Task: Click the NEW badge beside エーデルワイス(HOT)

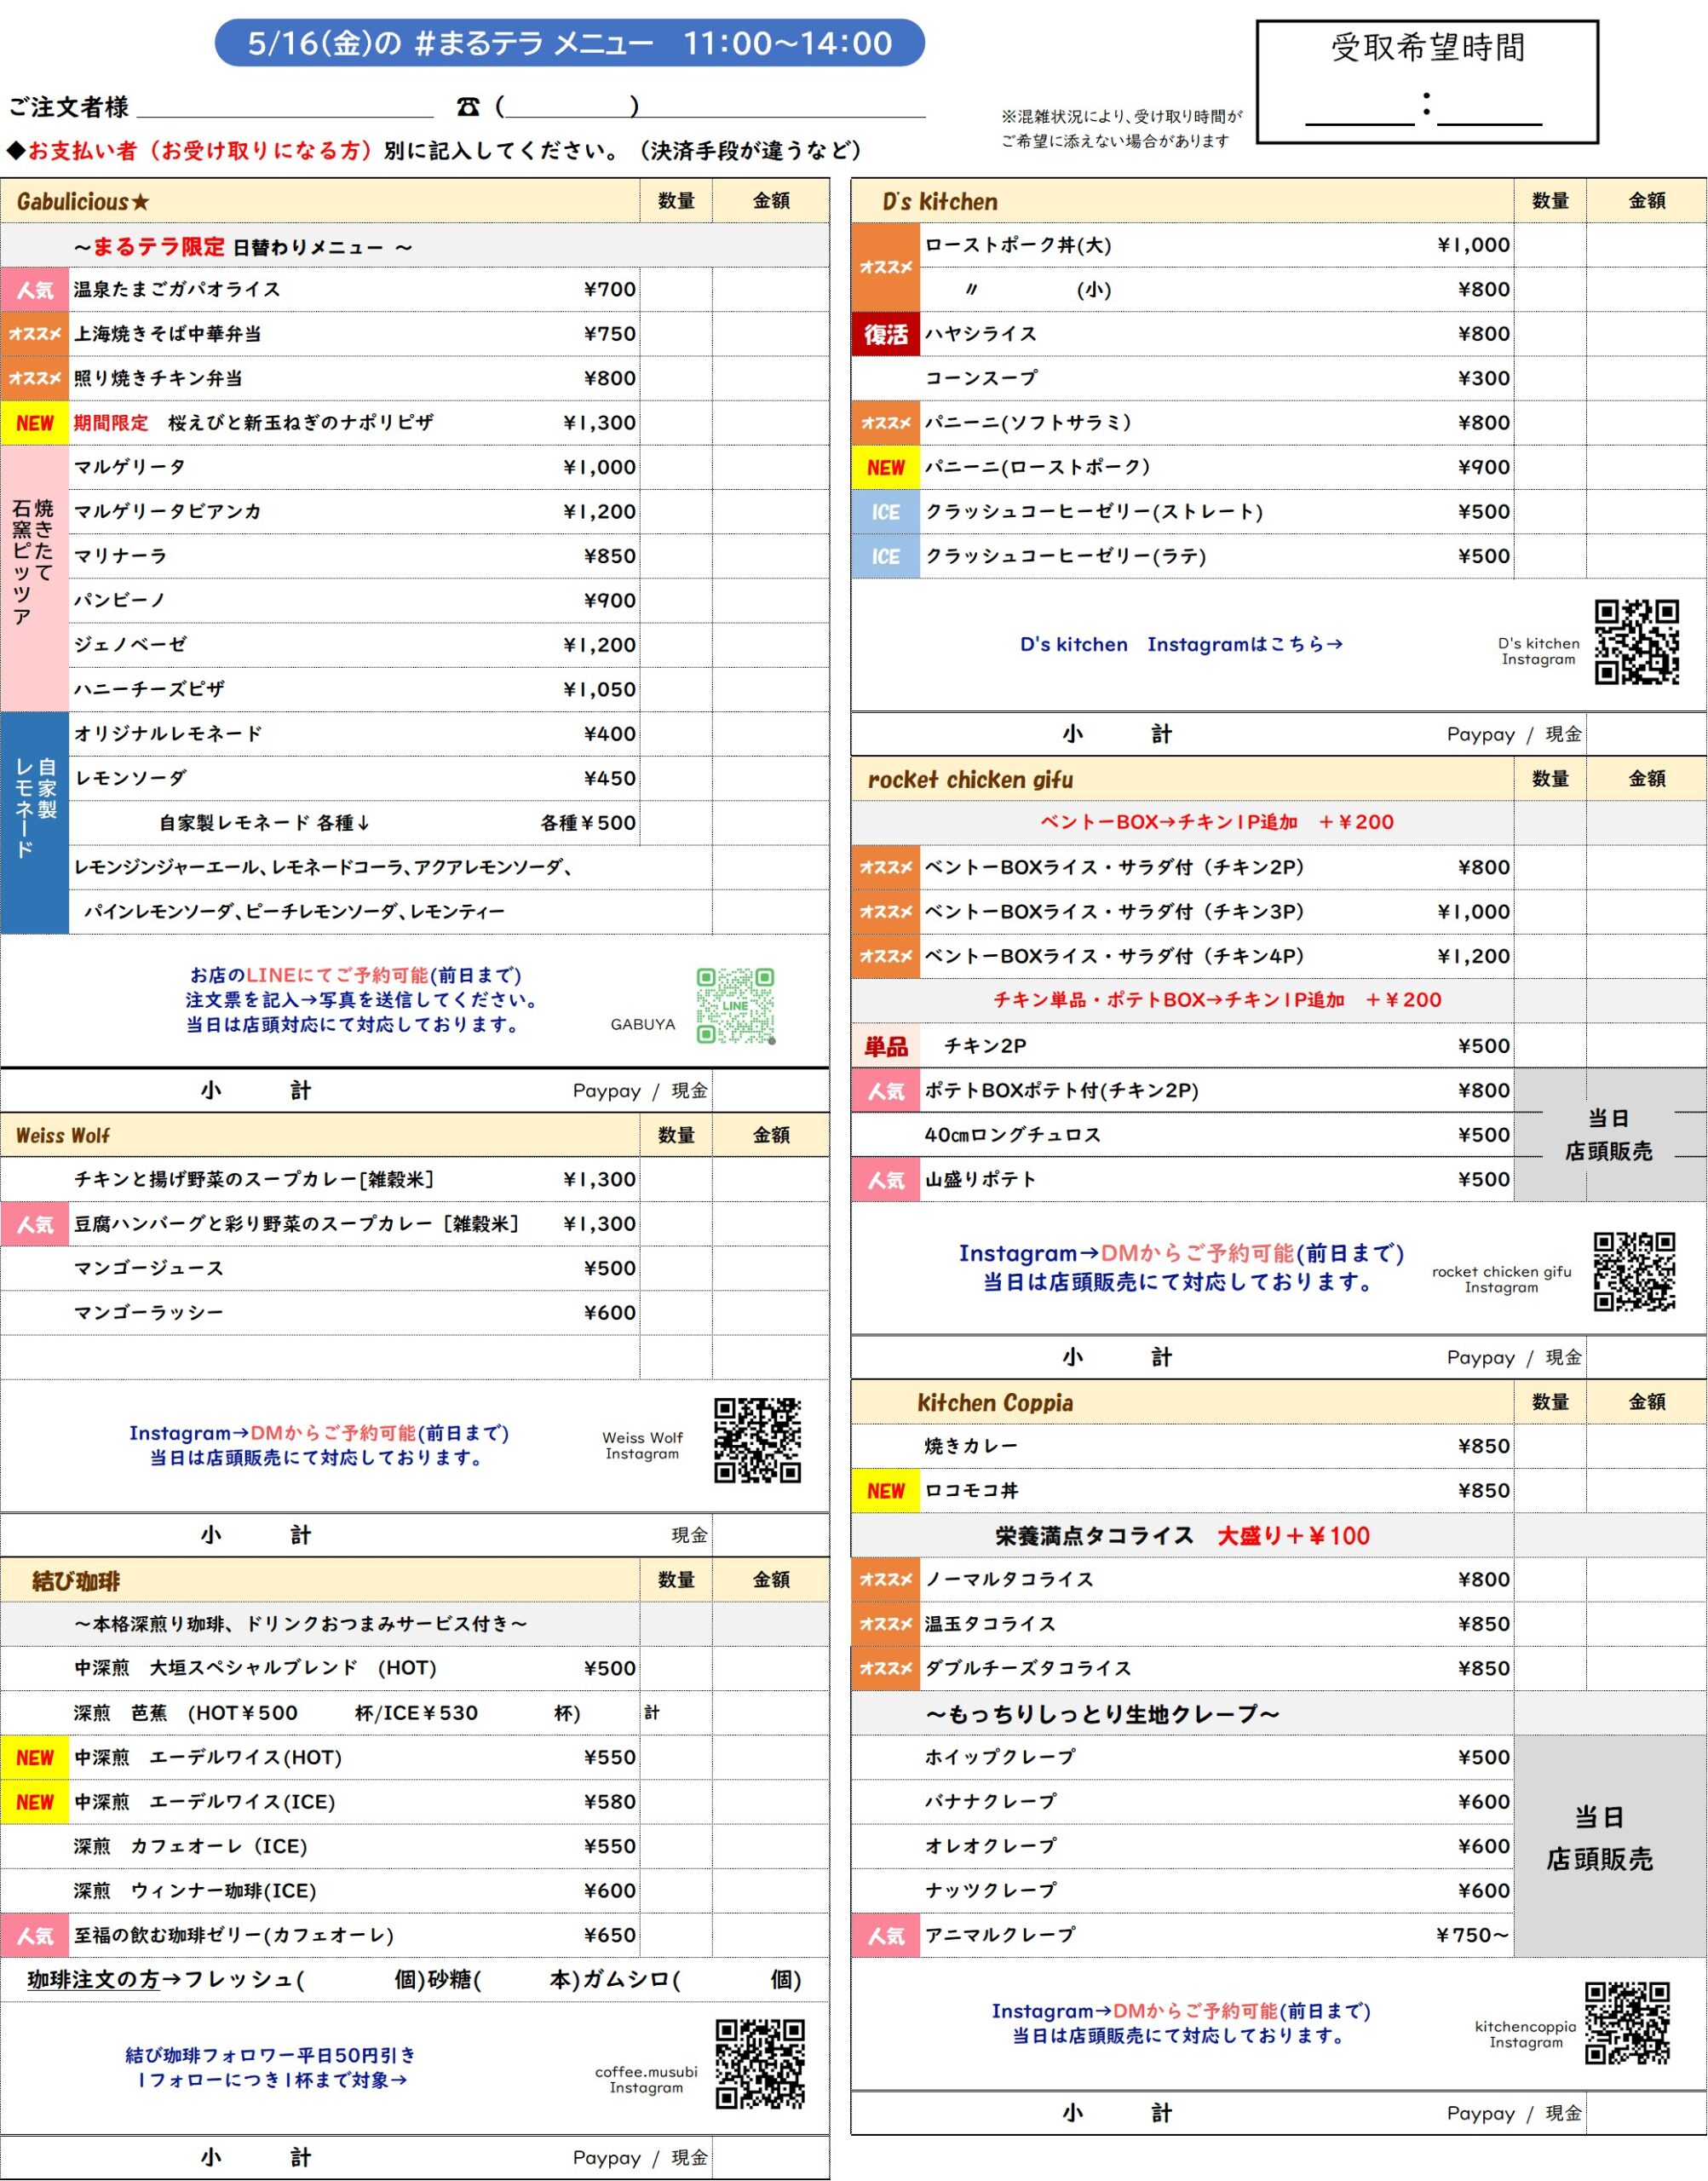Action: (x=34, y=1757)
